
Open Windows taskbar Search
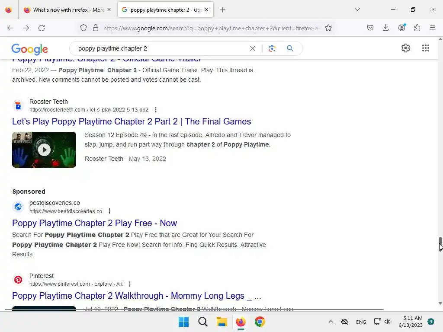pos(202,322)
